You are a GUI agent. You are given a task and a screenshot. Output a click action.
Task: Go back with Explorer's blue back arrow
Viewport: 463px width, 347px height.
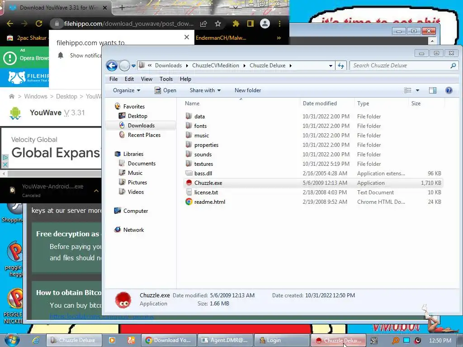(x=112, y=66)
